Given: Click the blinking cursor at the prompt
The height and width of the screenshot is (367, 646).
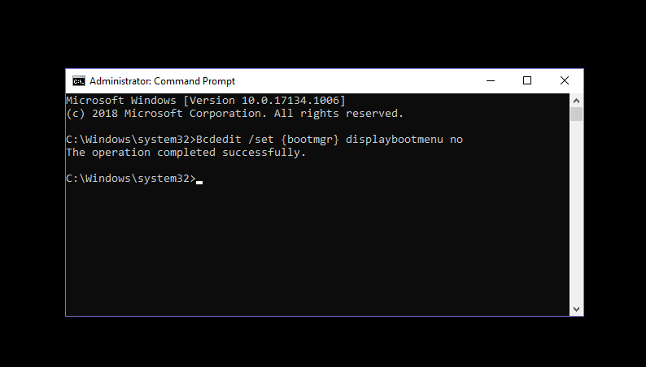Looking at the screenshot, I should pyautogui.click(x=199, y=182).
